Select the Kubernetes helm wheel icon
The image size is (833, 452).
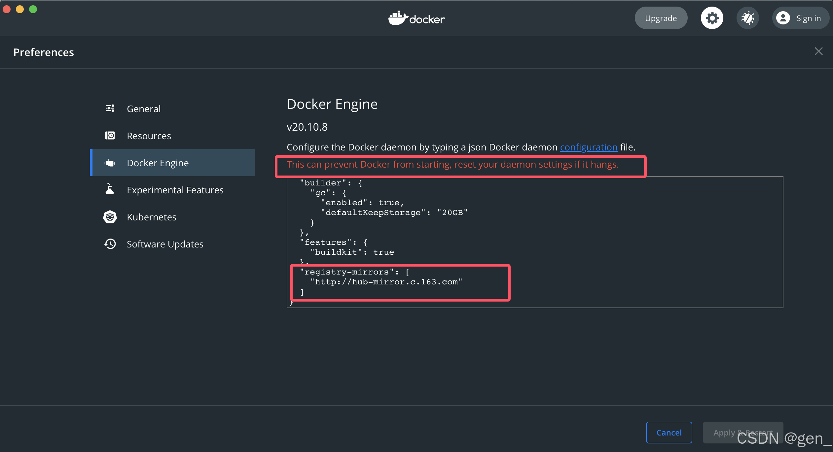pos(109,217)
